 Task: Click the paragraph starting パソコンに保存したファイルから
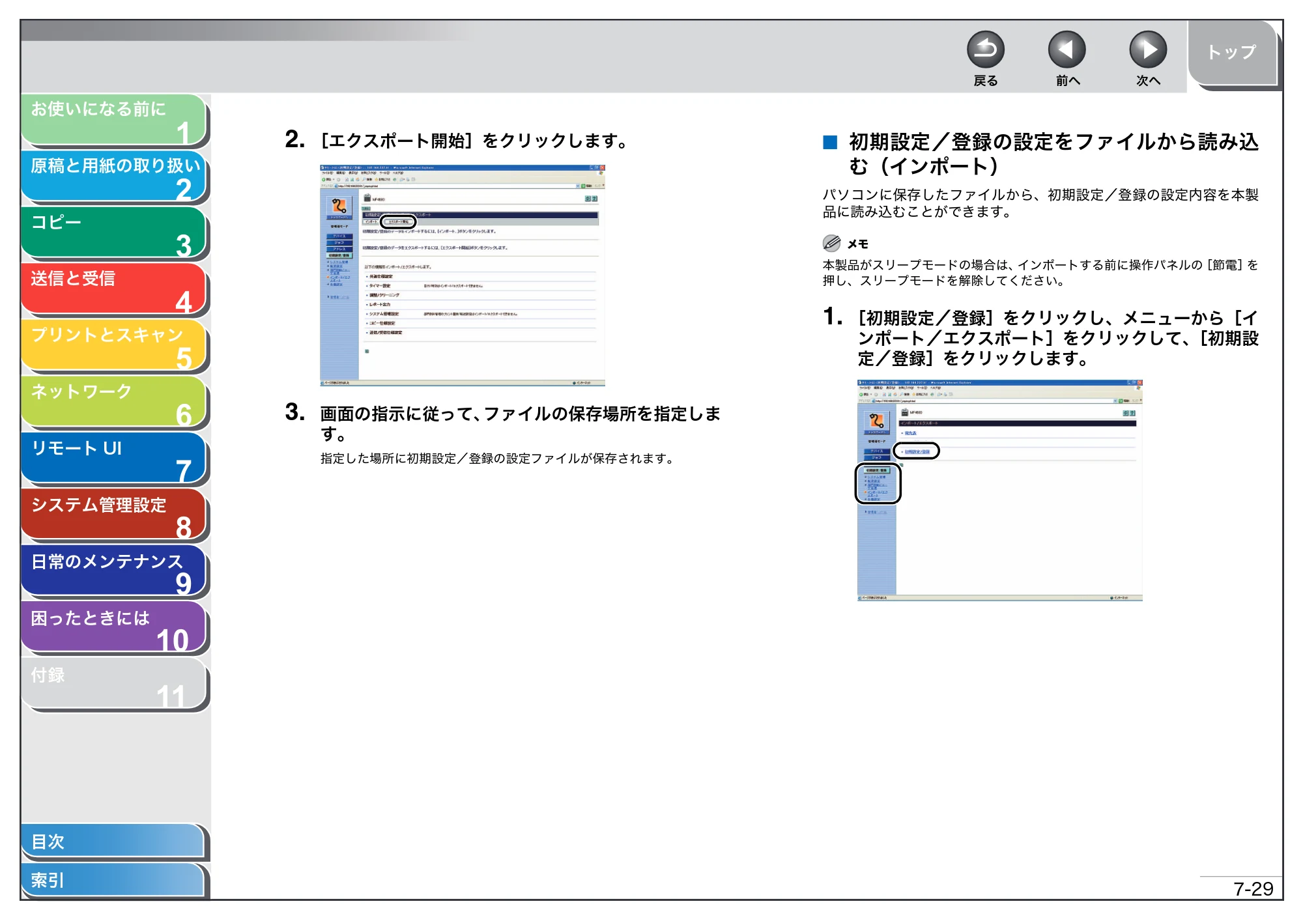coord(1040,203)
